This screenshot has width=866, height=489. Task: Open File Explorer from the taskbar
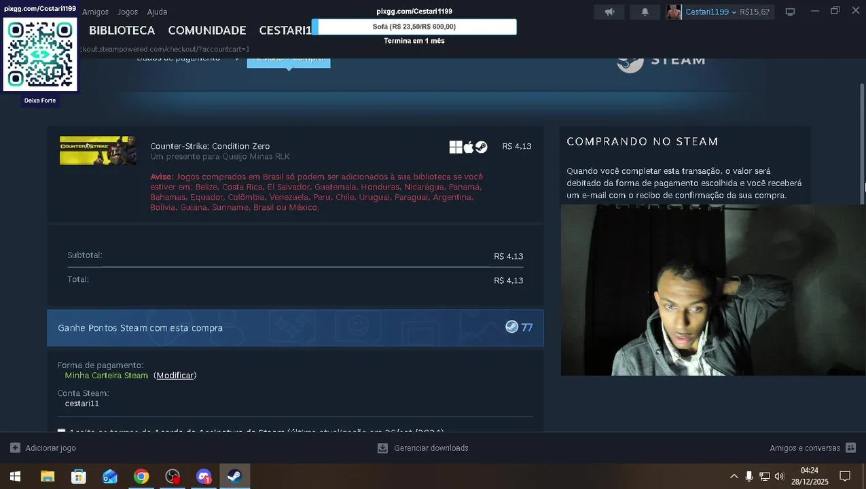point(47,476)
